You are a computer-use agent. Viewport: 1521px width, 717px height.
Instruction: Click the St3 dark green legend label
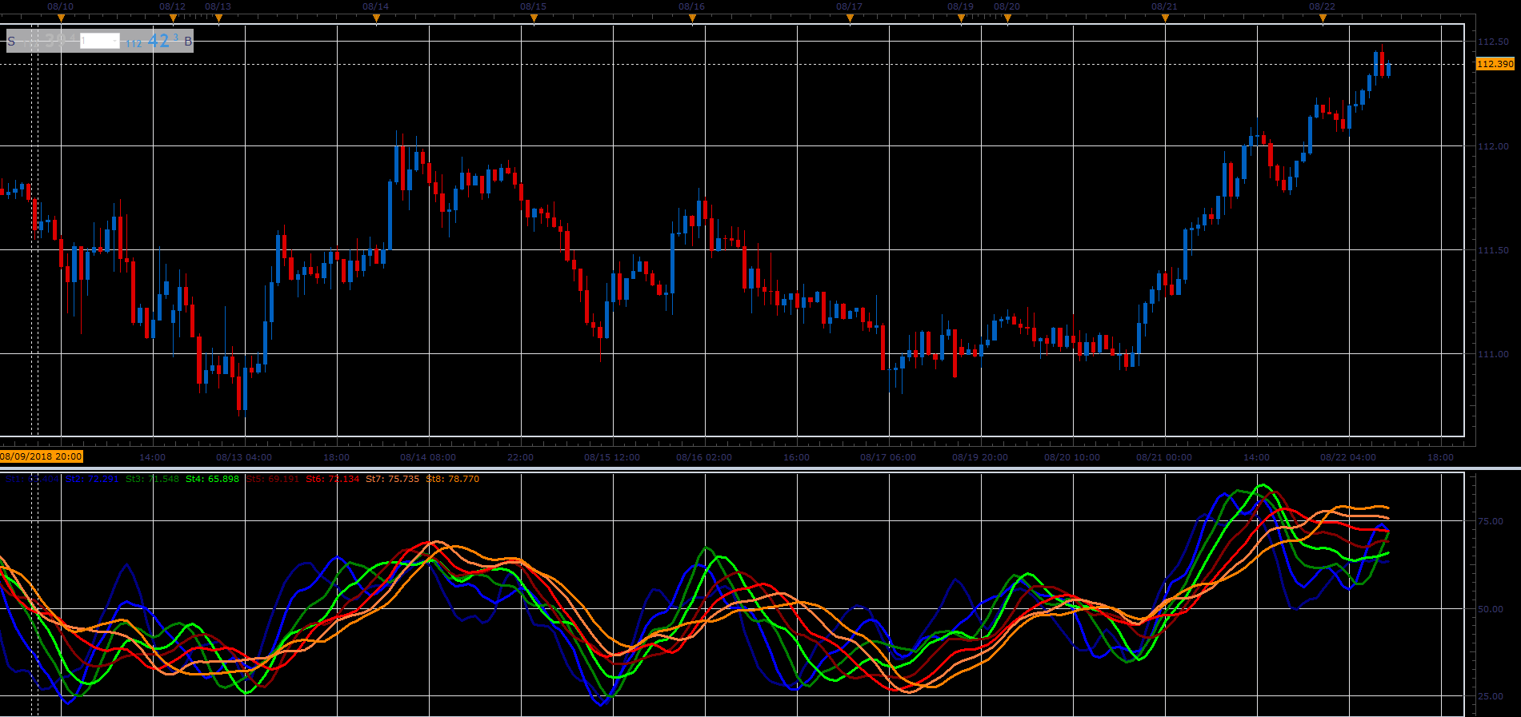(152, 479)
